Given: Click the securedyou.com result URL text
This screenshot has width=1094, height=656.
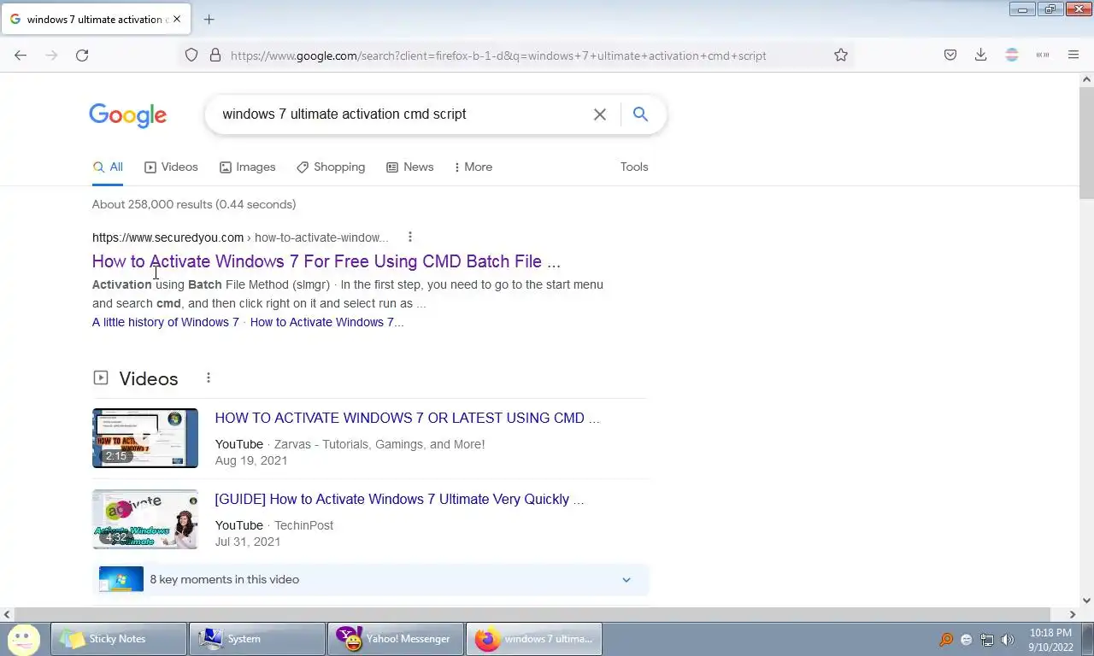Looking at the screenshot, I should (x=240, y=237).
